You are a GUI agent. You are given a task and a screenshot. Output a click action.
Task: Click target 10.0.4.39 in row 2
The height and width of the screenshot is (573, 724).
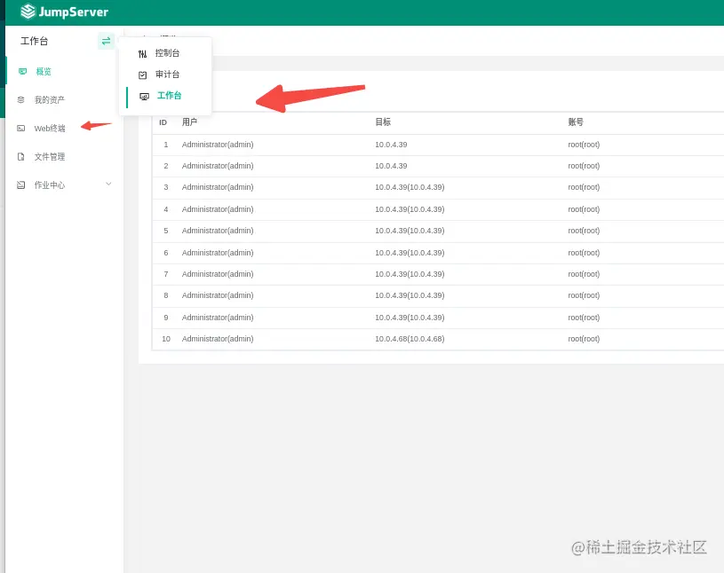[391, 166]
